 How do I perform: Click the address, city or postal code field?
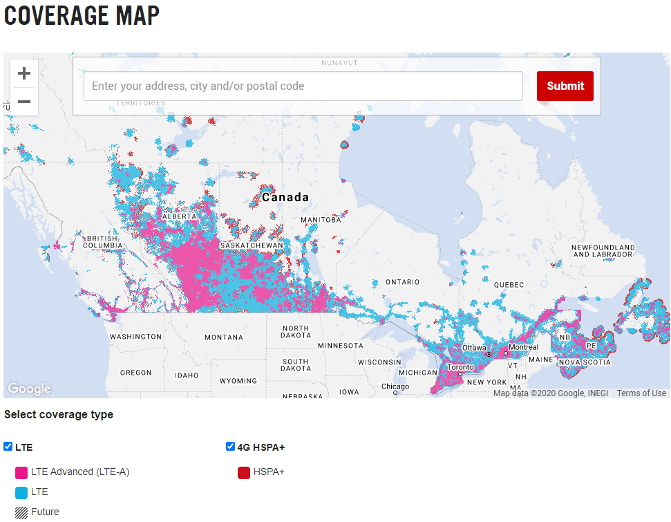point(303,86)
